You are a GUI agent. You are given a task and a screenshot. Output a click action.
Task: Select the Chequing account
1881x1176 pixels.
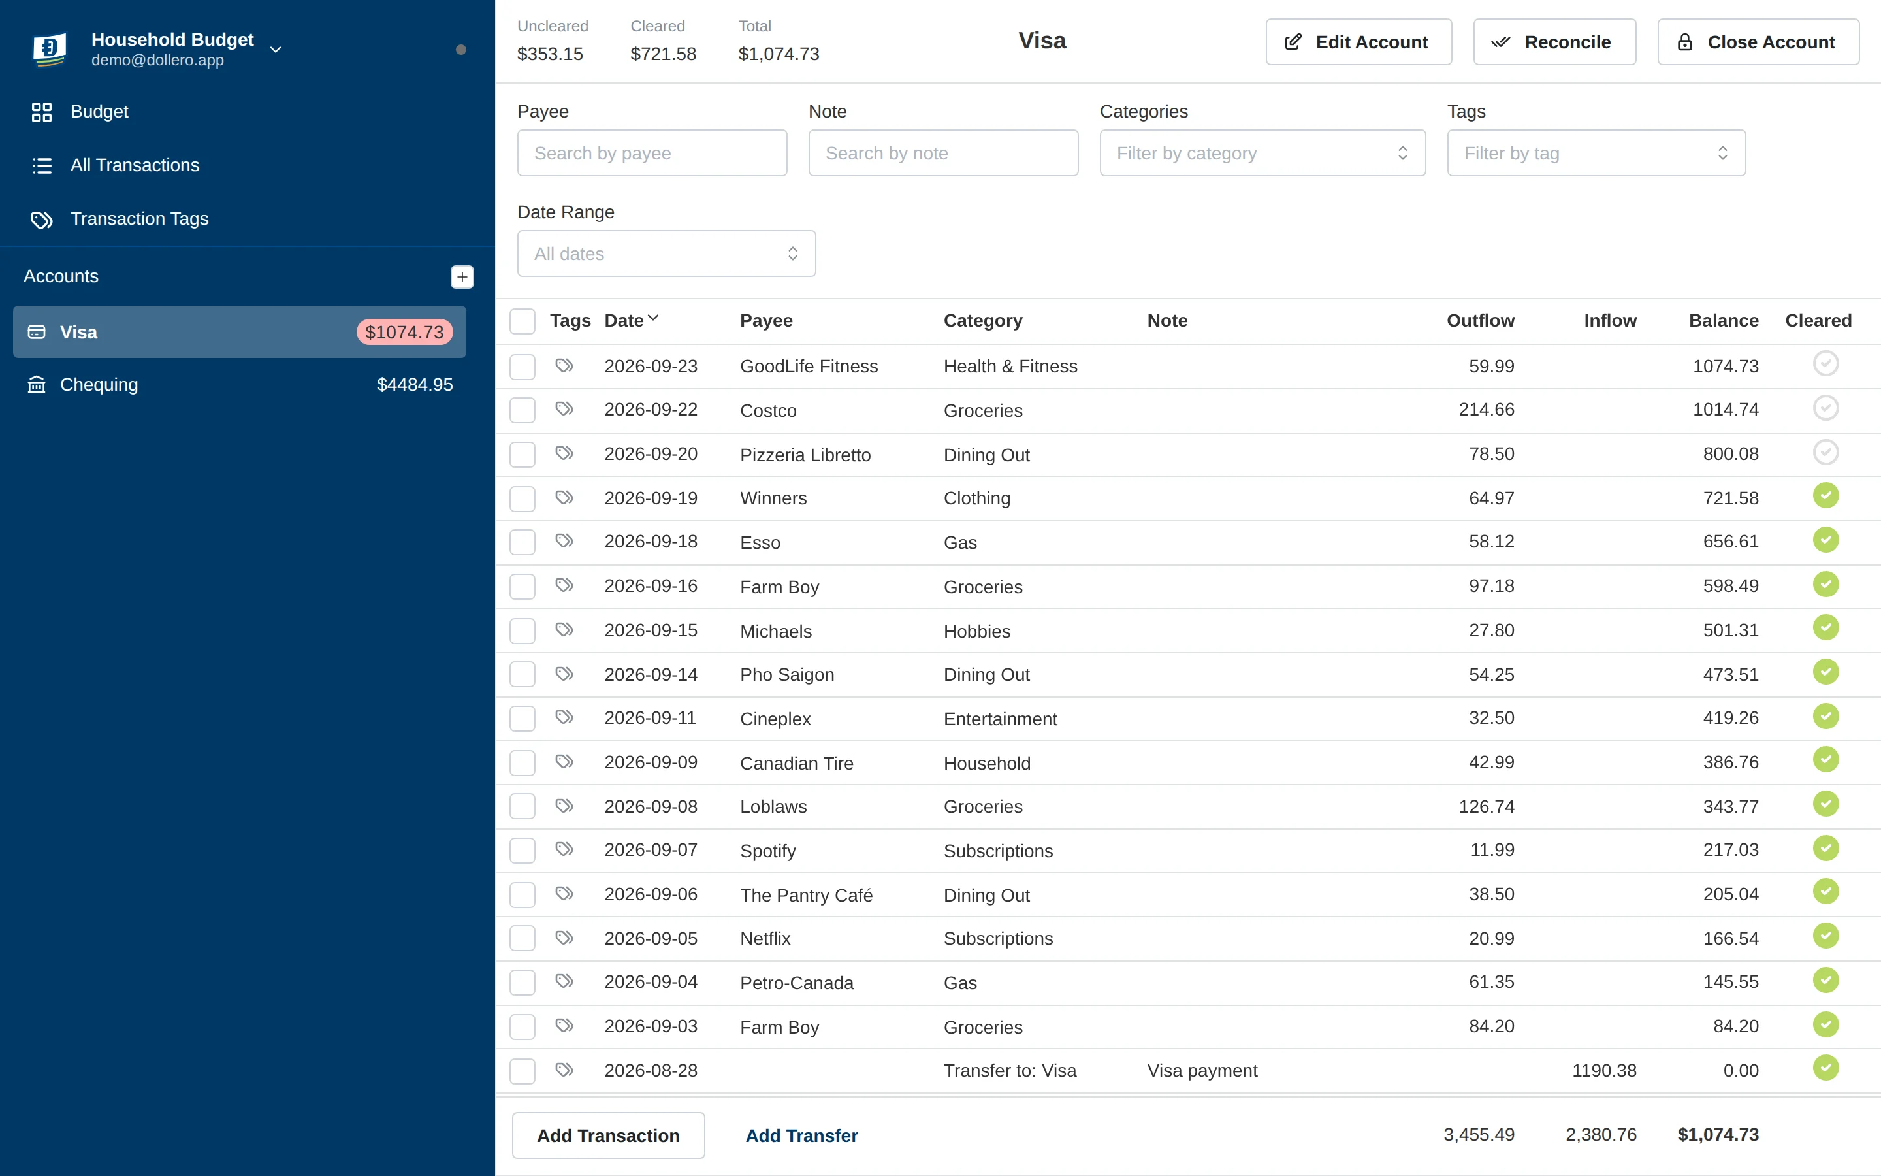pyautogui.click(x=240, y=385)
